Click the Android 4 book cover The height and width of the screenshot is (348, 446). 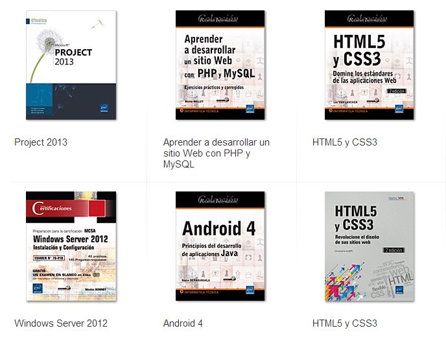pyautogui.click(x=220, y=246)
